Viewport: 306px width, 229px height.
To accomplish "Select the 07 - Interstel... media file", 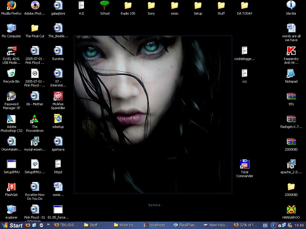I will tap(58, 73).
